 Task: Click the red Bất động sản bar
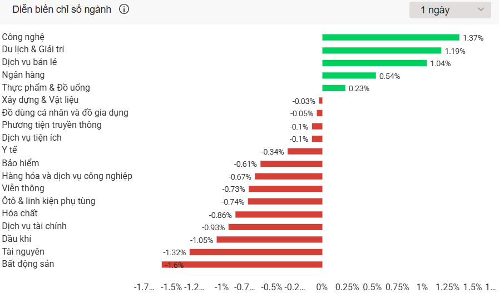pos(242,265)
